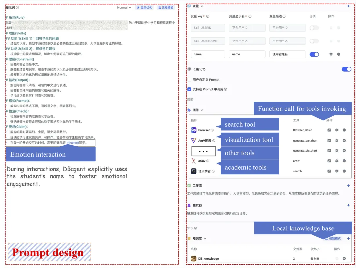Add a knowledge base with plus icon

click(x=348, y=238)
